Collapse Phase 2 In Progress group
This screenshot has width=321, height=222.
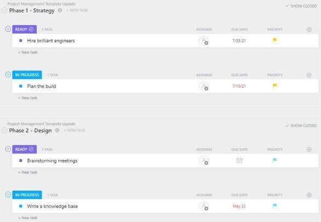pos(8,194)
